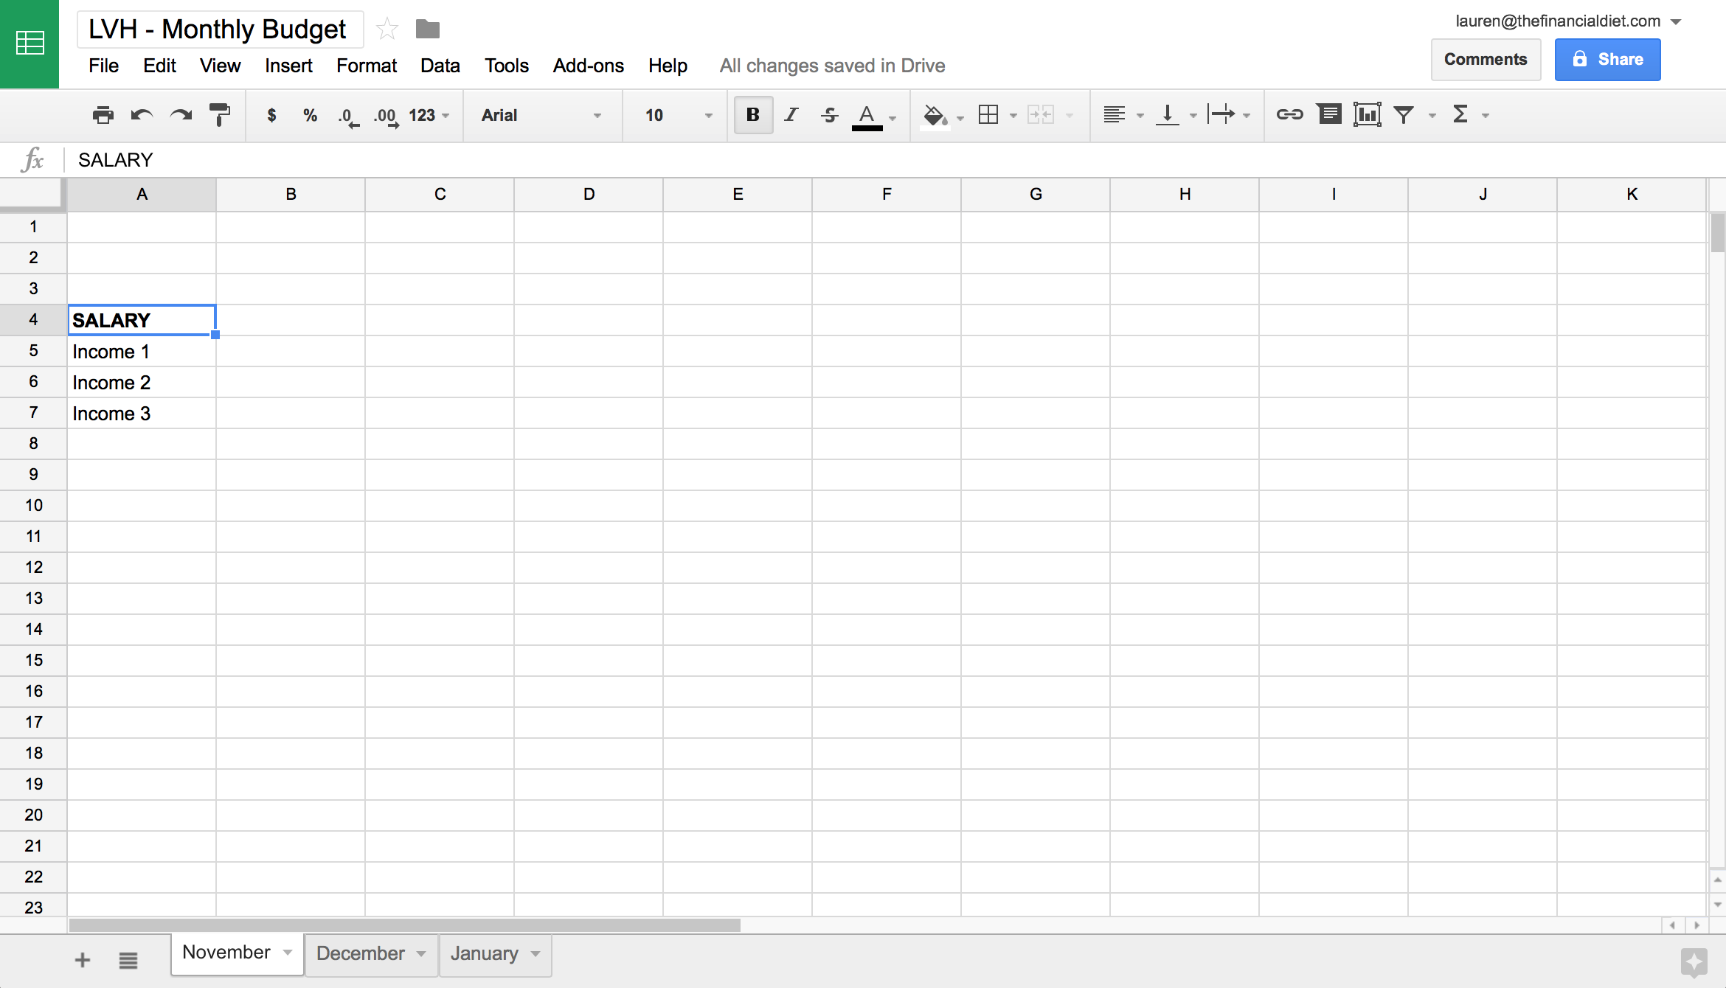Click the borders icon in toolbar
This screenshot has width=1726, height=988.
[x=988, y=115]
